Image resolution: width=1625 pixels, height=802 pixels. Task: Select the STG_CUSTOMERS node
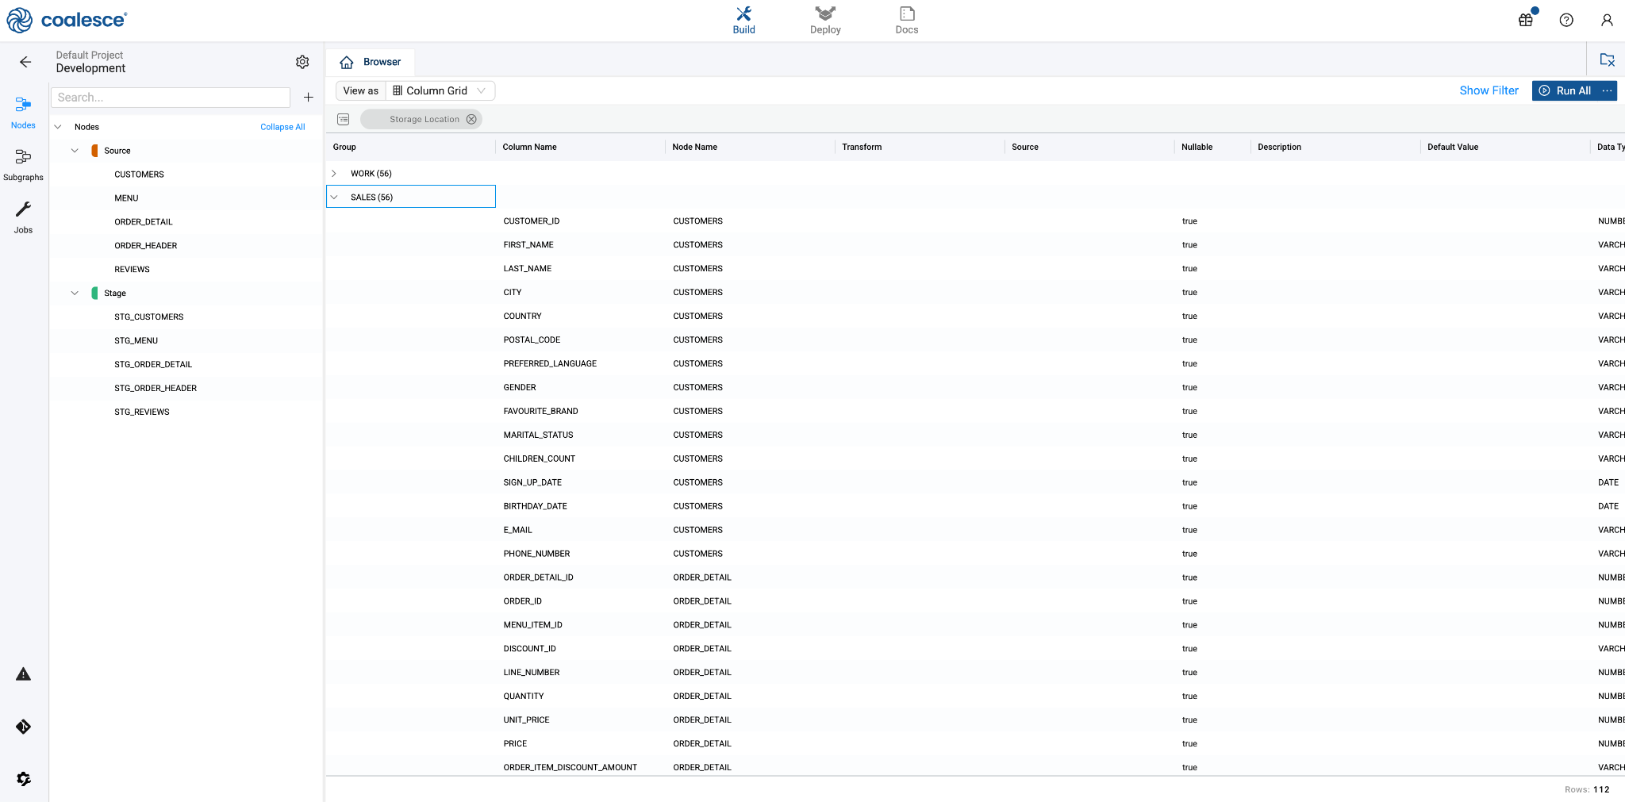pos(149,317)
